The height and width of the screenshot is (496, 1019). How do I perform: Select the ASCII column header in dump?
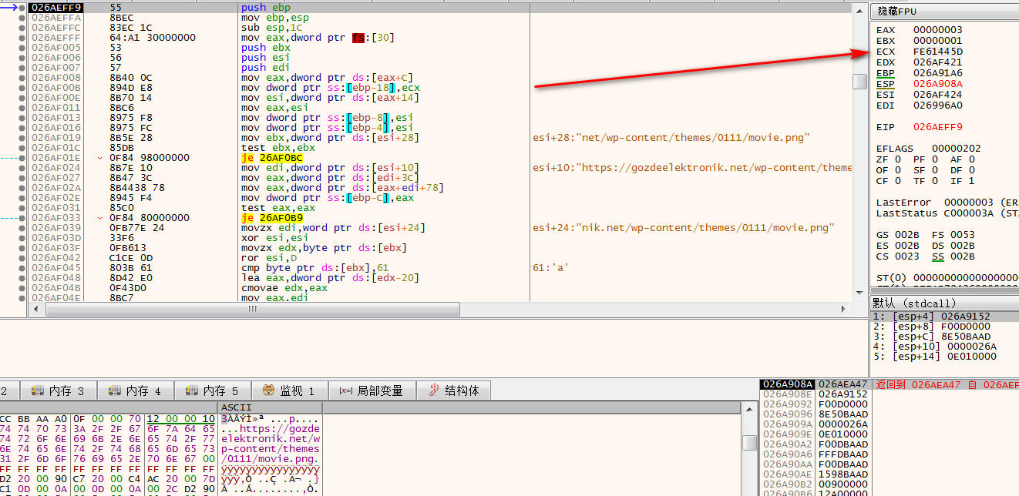pyautogui.click(x=270, y=407)
